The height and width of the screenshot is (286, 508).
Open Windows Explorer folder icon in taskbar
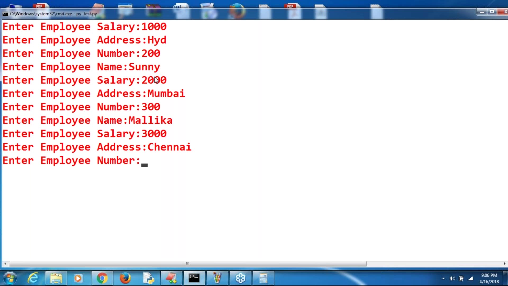coord(56,278)
